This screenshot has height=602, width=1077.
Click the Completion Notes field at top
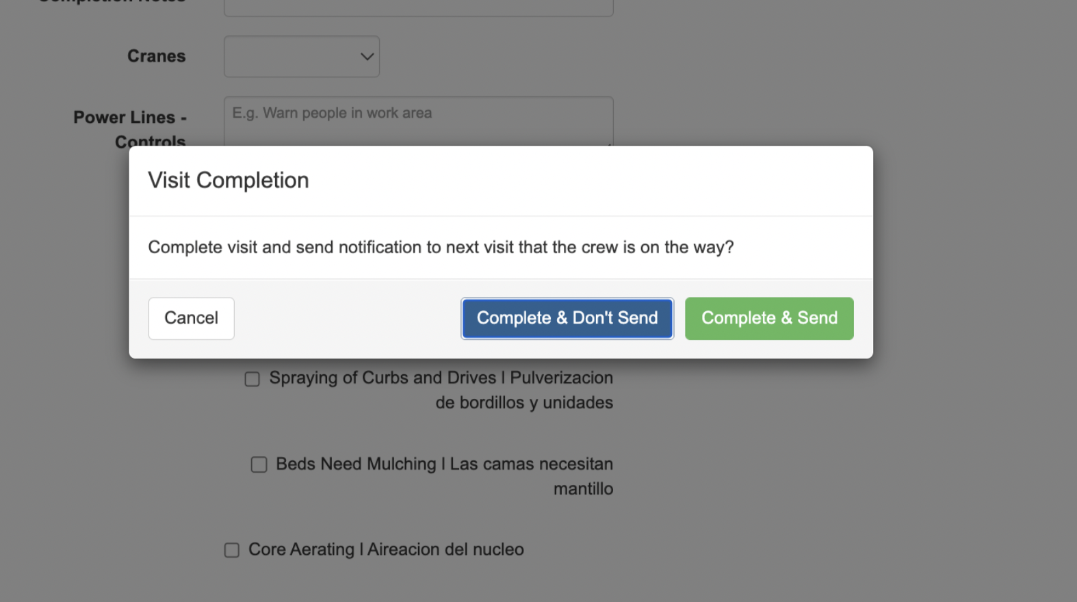417,7
